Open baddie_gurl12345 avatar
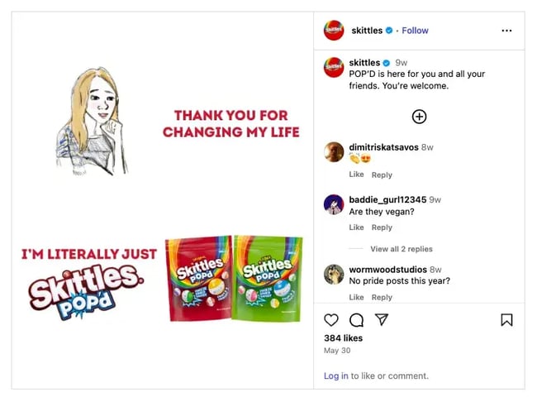The height and width of the screenshot is (402, 537). coord(334,204)
